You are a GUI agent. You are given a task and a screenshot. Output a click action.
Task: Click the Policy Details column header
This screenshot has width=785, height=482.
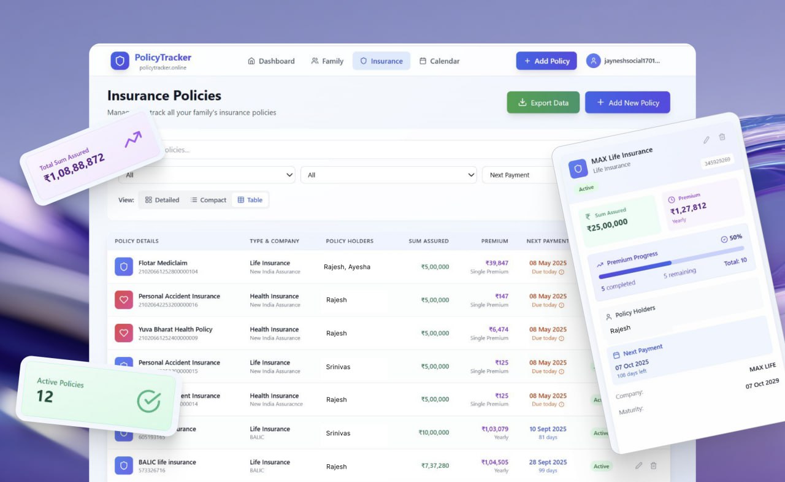click(137, 241)
